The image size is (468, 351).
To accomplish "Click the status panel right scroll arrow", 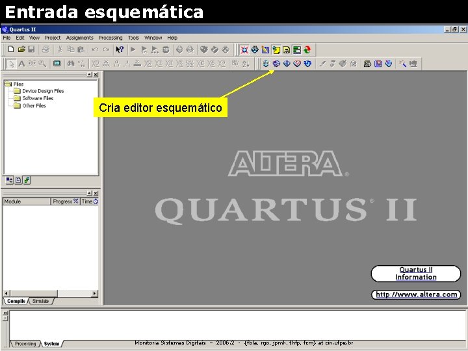I will point(95,293).
